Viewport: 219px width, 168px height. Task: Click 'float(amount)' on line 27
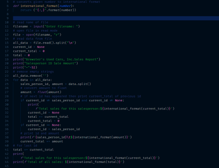pos(49,92)
